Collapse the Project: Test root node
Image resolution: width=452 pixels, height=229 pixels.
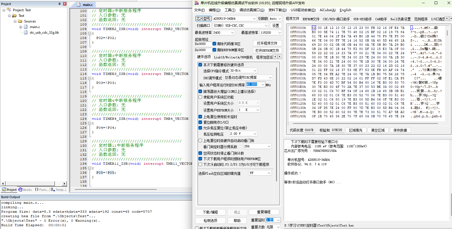(4, 10)
